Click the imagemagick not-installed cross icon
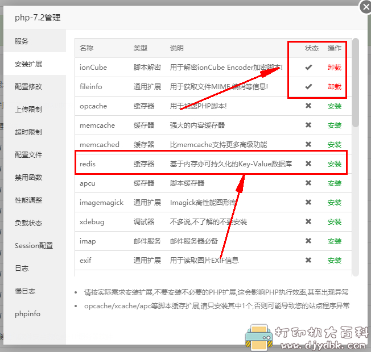 [x=308, y=202]
